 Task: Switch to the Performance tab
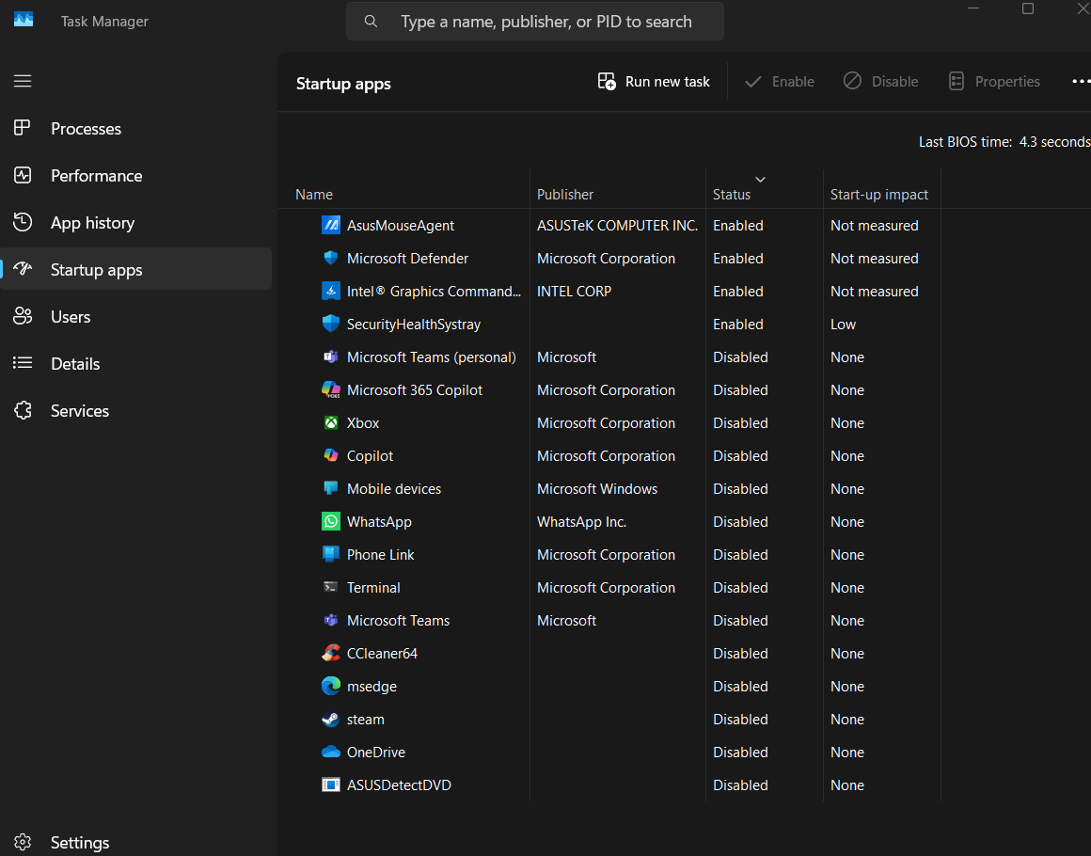click(x=96, y=176)
